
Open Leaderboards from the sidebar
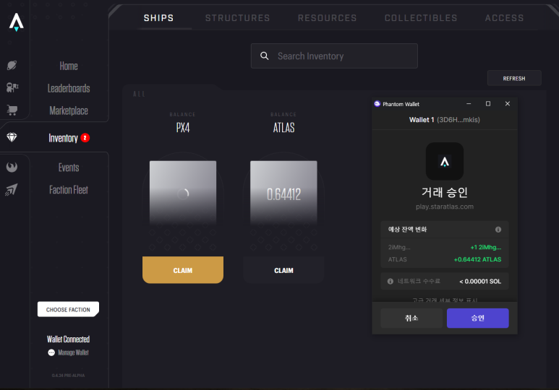[69, 88]
